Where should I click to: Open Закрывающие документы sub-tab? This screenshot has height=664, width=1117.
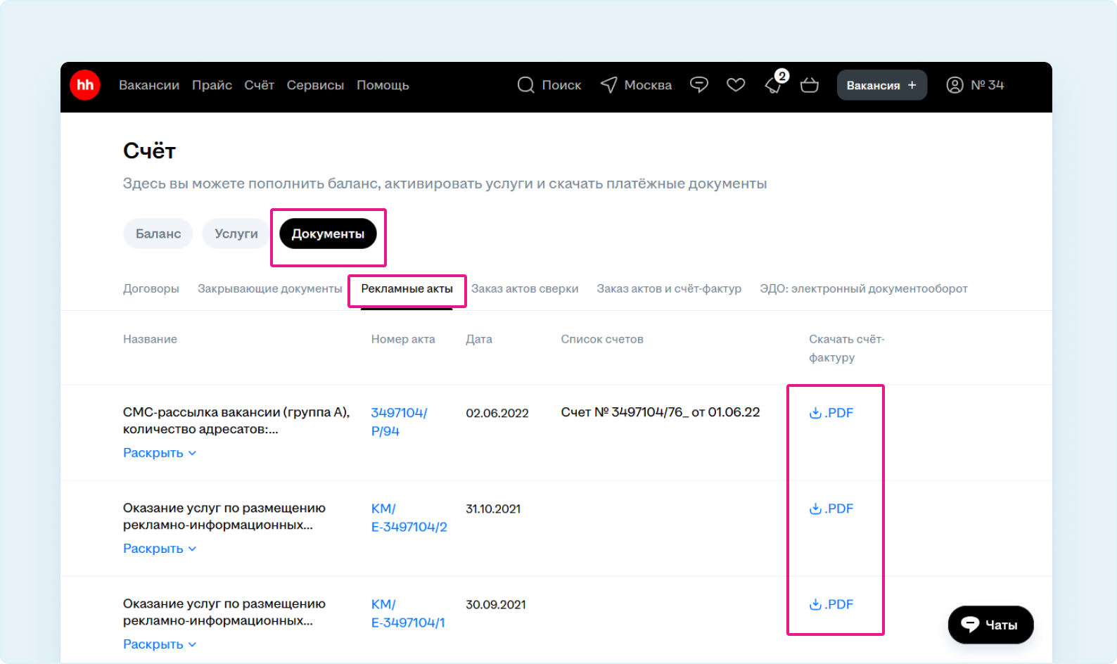(x=270, y=288)
